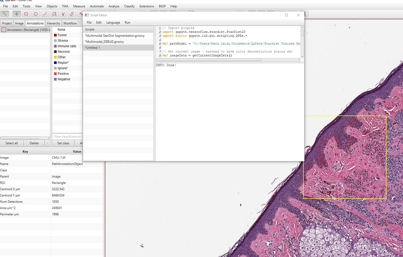Click the Select all annotations button
Viewport: 403px width, 257px height.
[x=12, y=143]
